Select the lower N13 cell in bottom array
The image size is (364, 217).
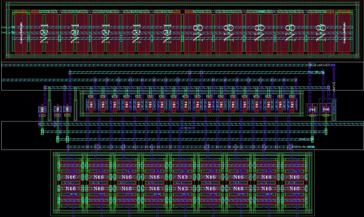pyautogui.click(x=183, y=188)
